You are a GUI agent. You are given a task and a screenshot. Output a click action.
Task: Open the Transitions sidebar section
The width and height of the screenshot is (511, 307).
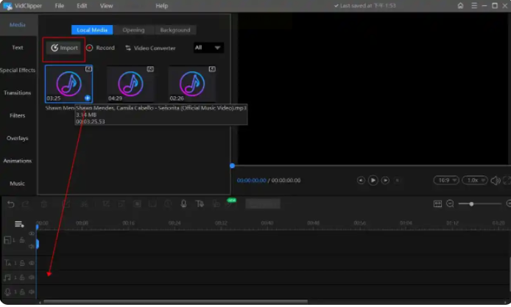point(18,93)
